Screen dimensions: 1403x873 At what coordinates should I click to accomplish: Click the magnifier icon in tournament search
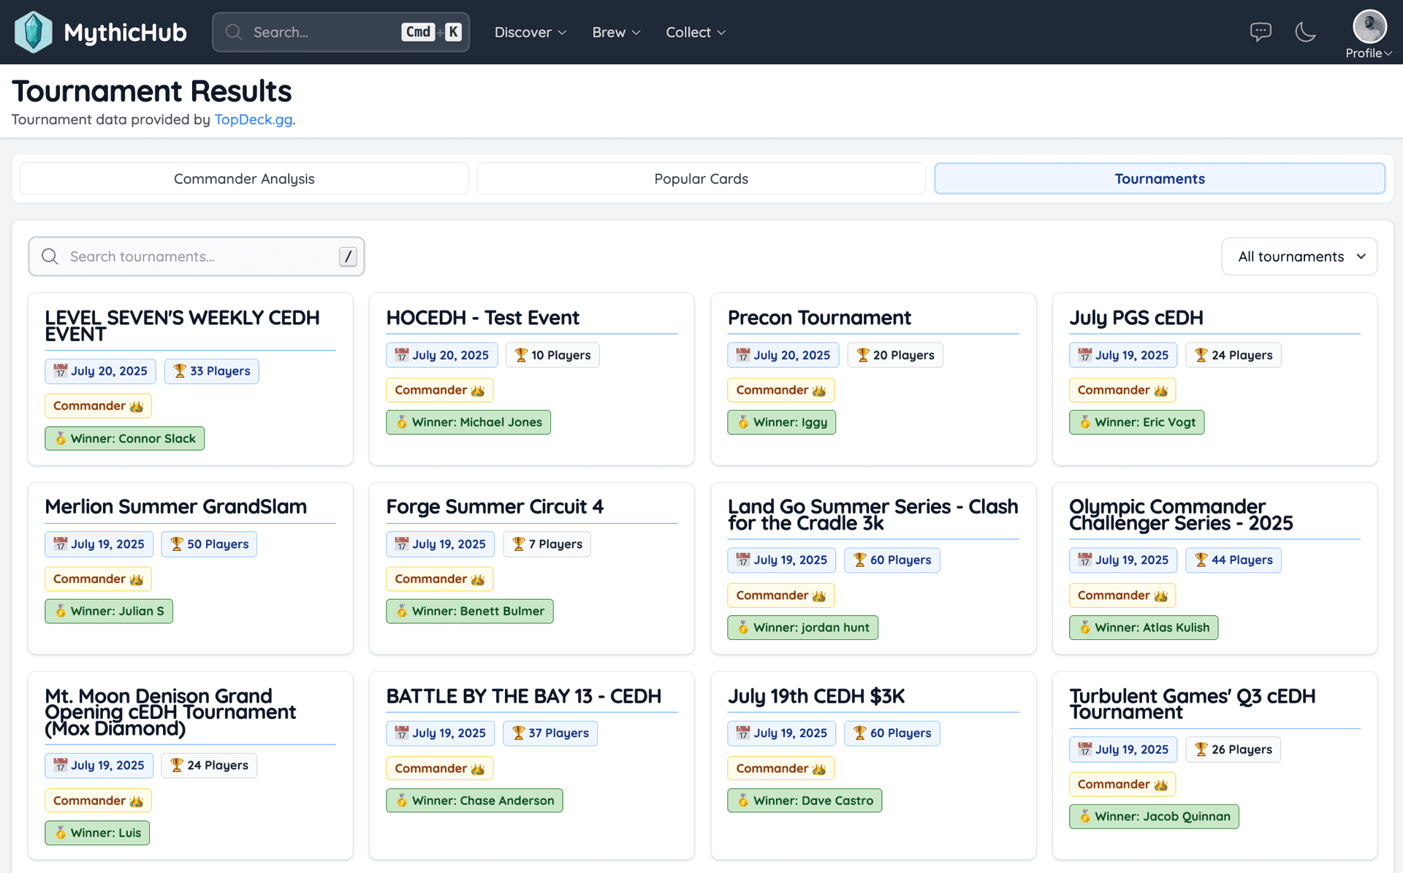click(x=50, y=256)
